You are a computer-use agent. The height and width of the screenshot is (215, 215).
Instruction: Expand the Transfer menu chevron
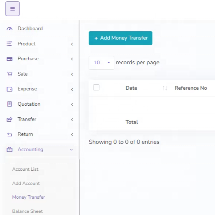pos(72,119)
